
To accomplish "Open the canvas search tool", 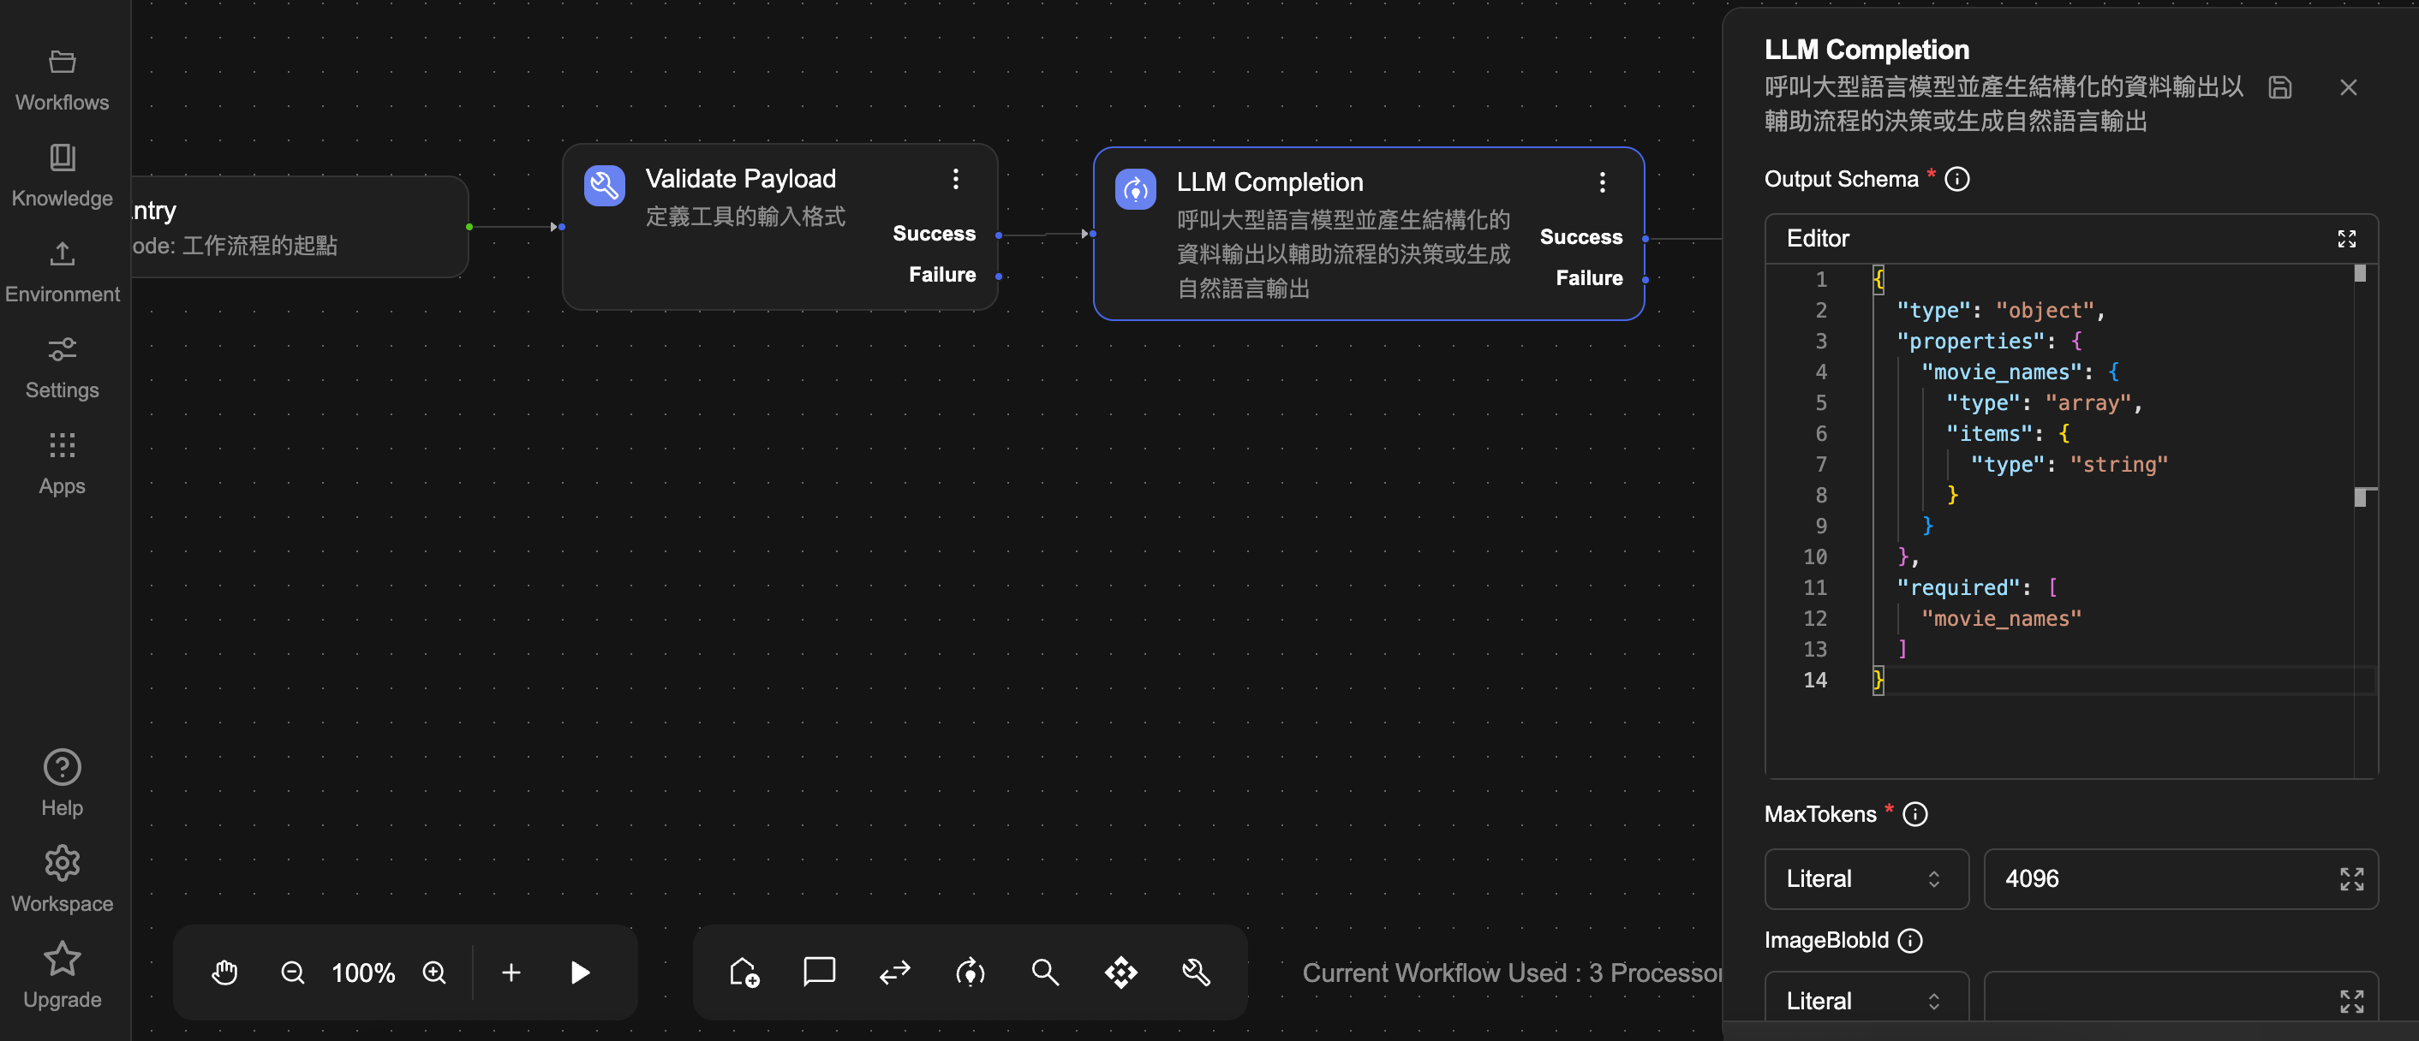I will (1045, 973).
